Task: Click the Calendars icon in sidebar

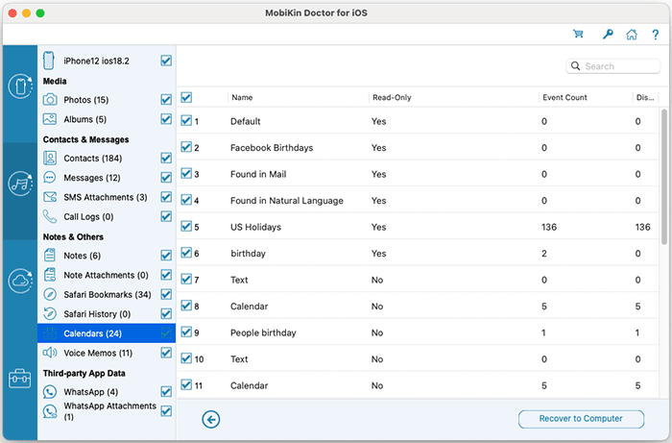Action: (50, 333)
